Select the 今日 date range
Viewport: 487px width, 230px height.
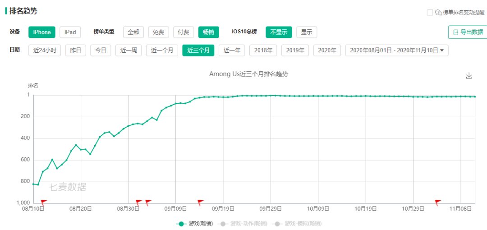pos(101,51)
